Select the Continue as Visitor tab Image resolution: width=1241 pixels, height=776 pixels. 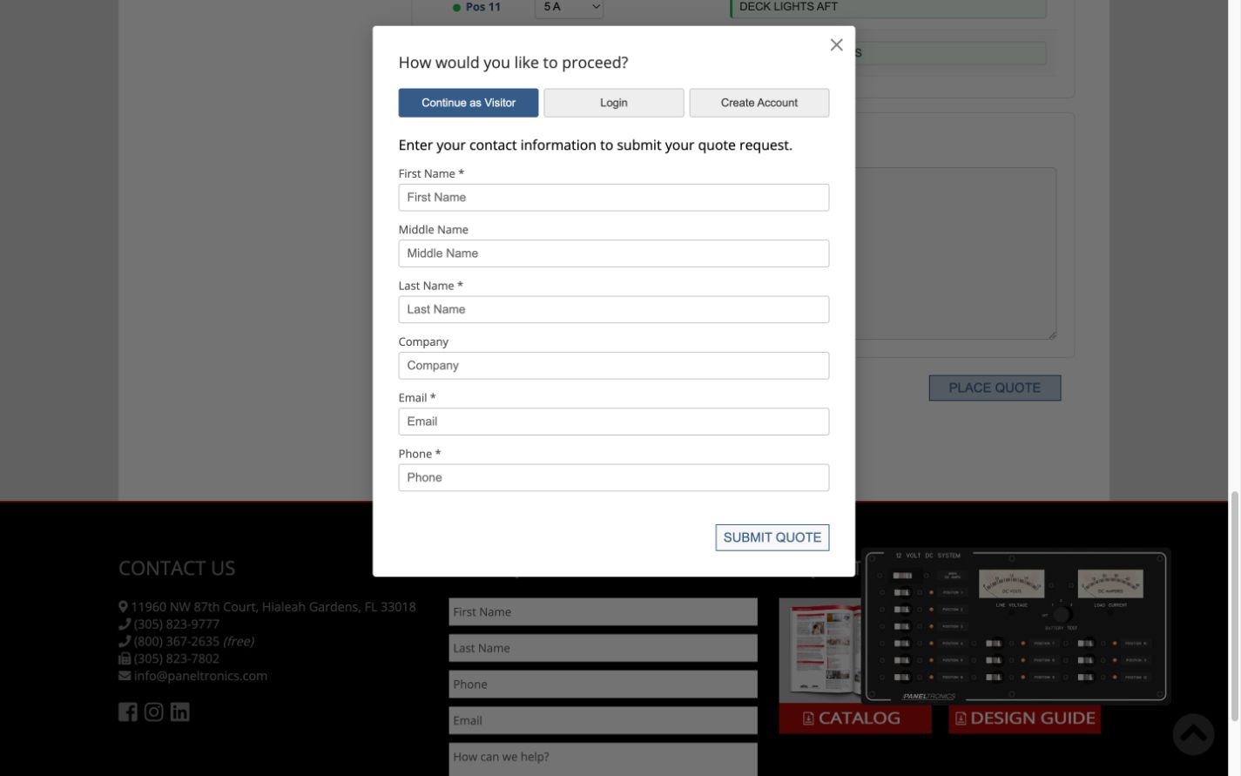coord(469,103)
